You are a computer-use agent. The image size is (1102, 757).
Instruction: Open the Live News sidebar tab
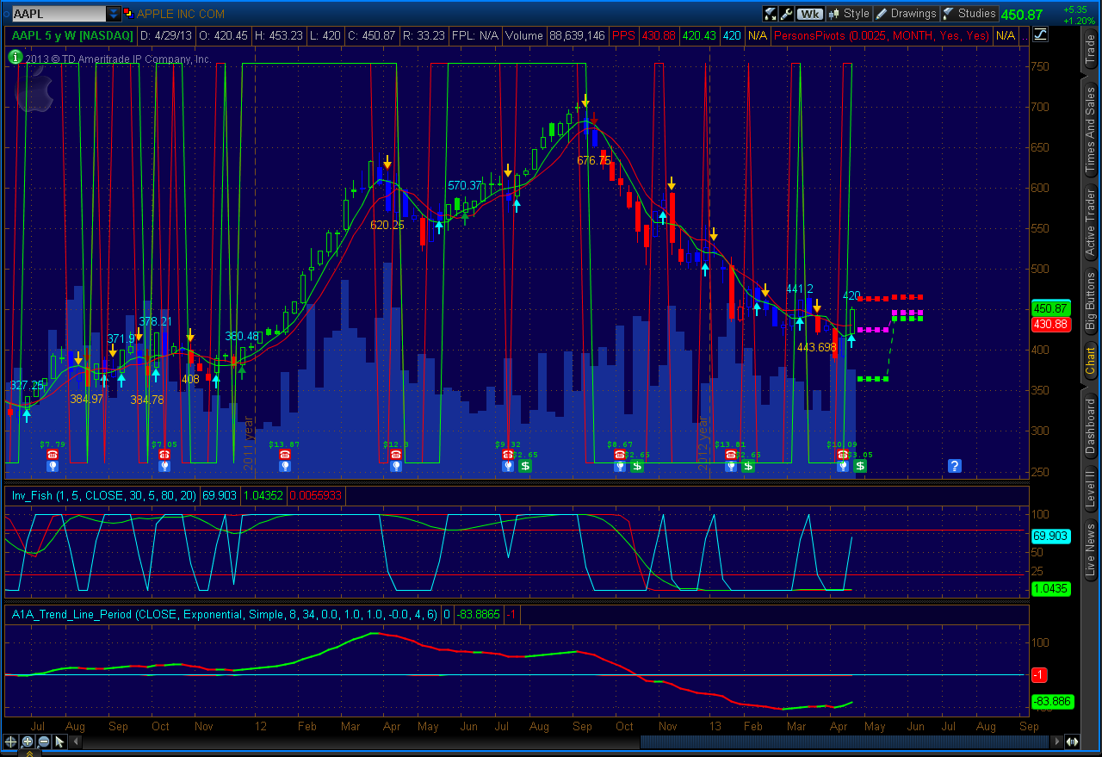pyautogui.click(x=1090, y=550)
